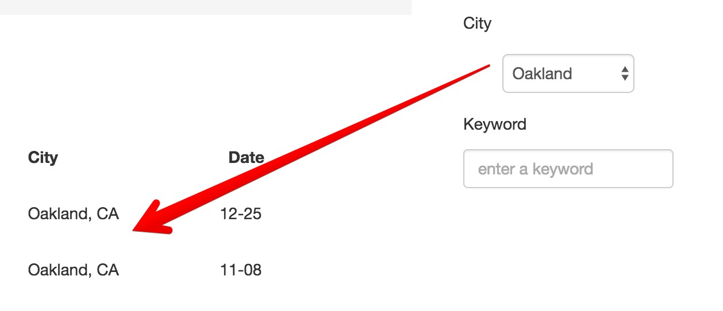This screenshot has height=311, width=723.
Task: Open the Oakland city dropdown
Action: tap(568, 73)
